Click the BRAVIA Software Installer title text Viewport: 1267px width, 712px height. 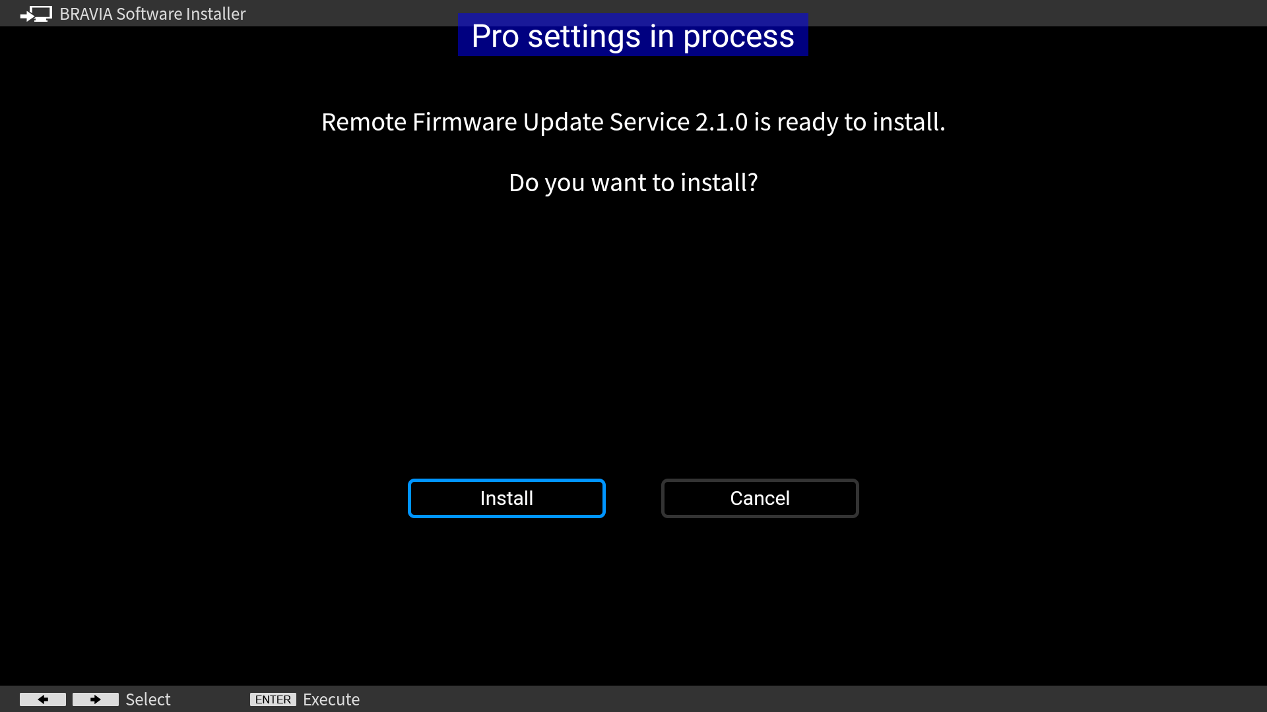point(152,14)
